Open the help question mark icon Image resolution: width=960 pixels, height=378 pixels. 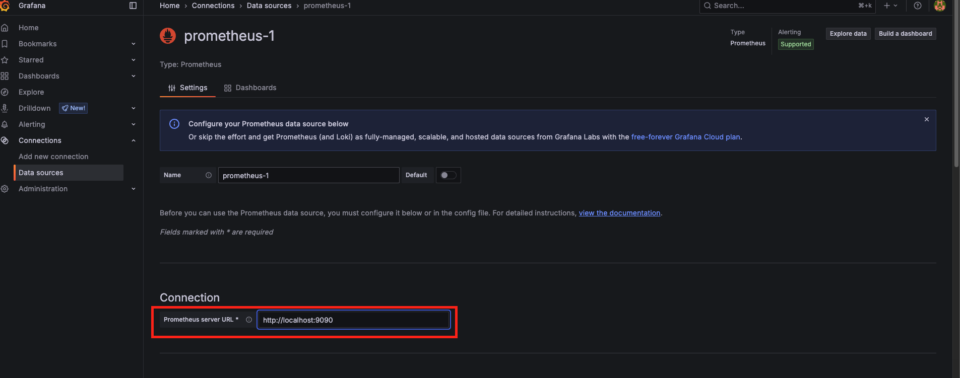tap(918, 6)
